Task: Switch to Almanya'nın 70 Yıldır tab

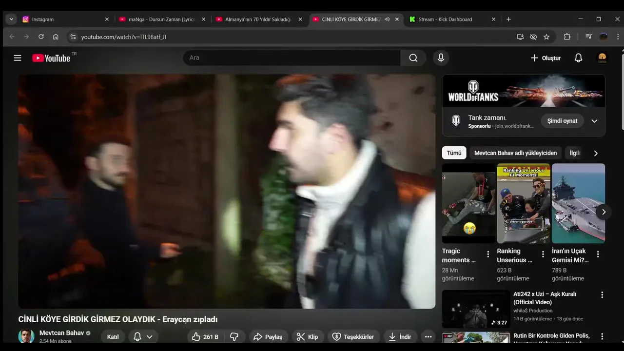Action: (259, 19)
